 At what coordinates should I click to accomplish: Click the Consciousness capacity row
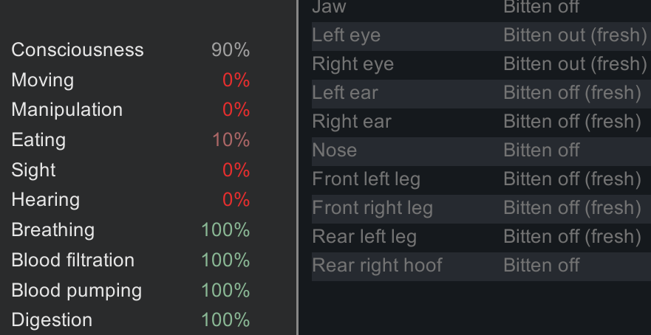coord(130,50)
